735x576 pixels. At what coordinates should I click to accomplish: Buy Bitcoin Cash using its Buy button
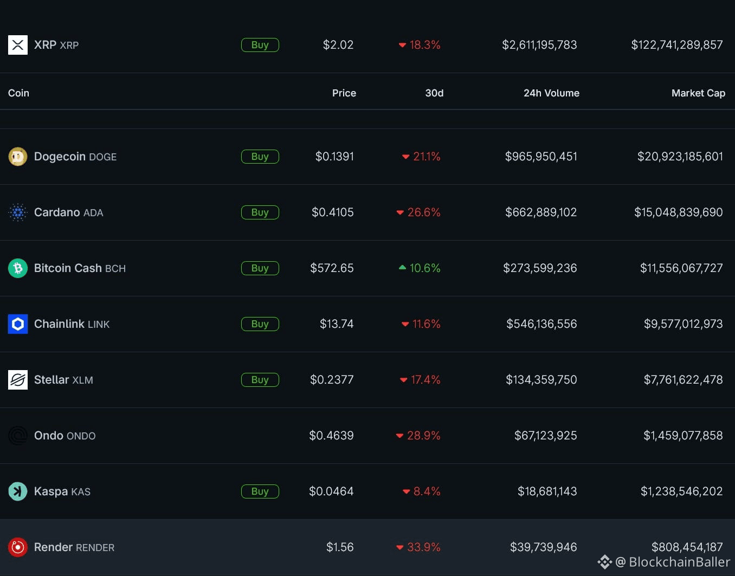click(260, 268)
